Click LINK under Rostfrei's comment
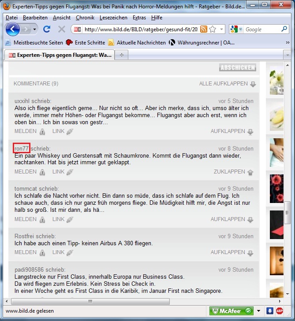The image size is (295, 321). click(62, 252)
